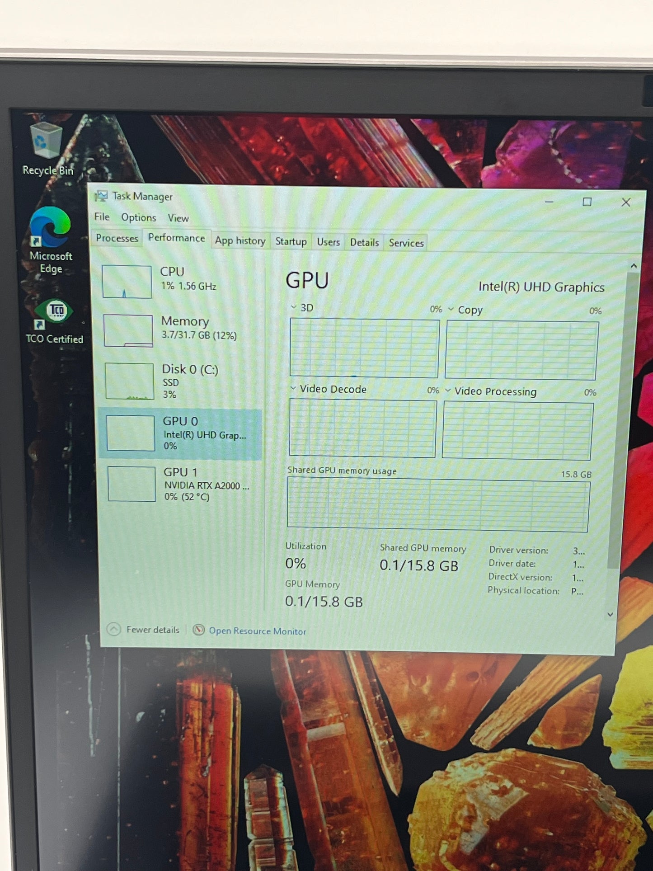Launch Microsoft Edge from desktop
The image size is (653, 871).
(x=51, y=240)
